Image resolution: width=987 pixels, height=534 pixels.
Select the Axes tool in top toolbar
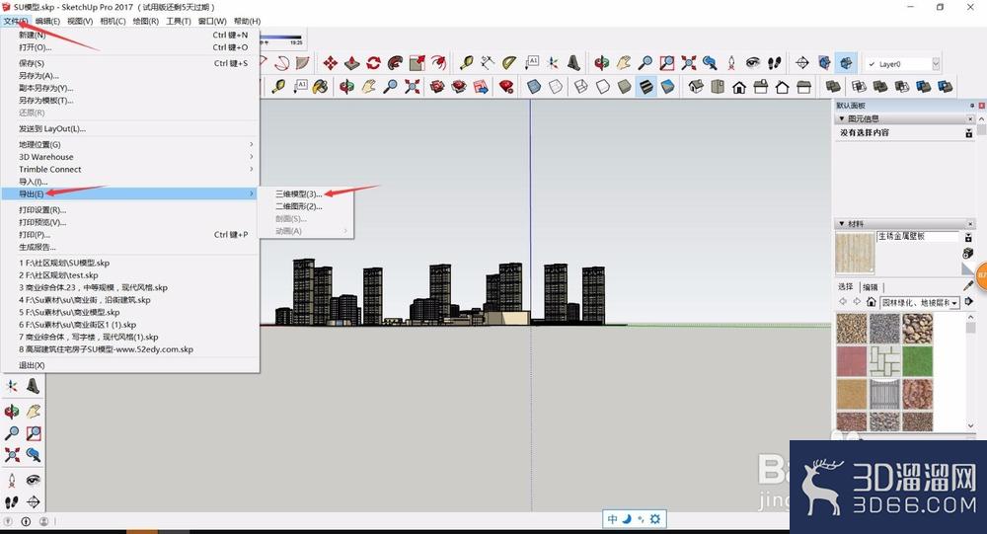click(553, 63)
